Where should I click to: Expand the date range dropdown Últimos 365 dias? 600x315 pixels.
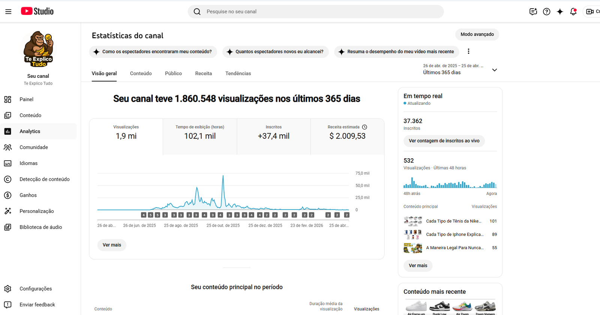(x=494, y=70)
